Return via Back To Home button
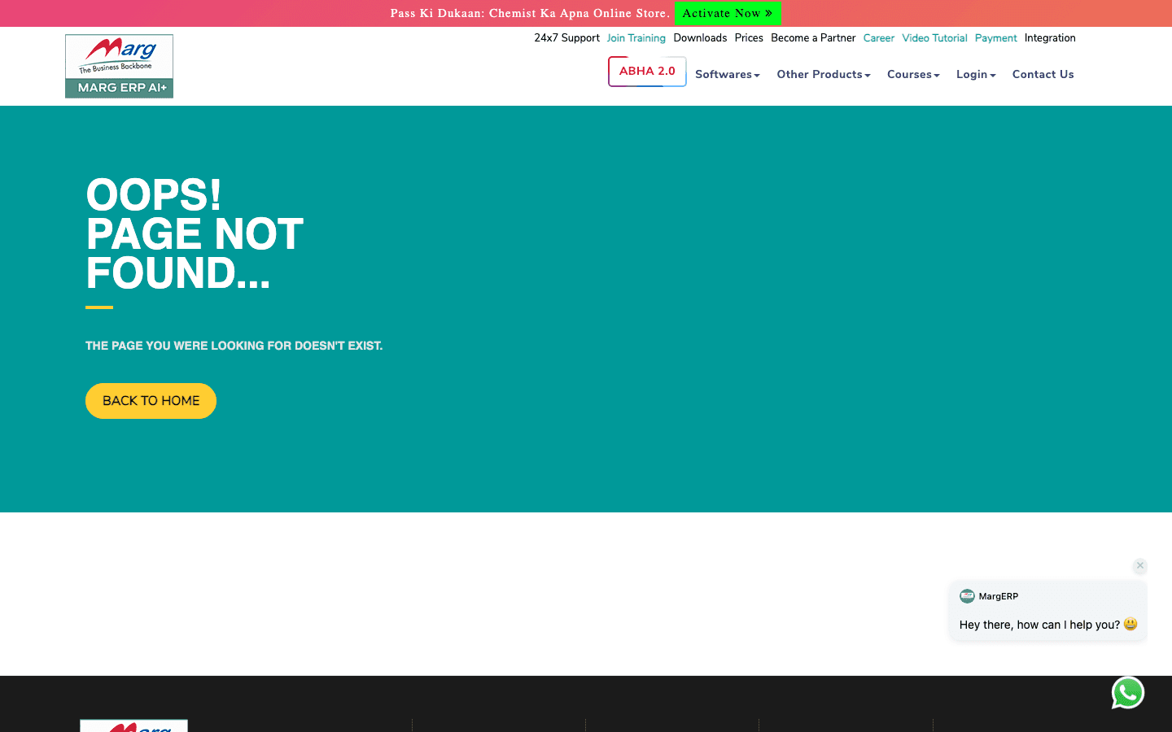This screenshot has width=1172, height=732. pyautogui.click(x=151, y=401)
